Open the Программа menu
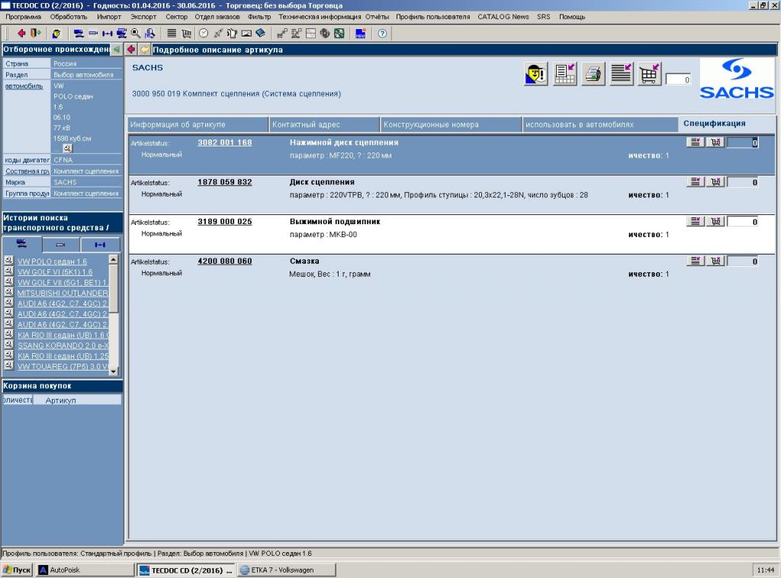The image size is (781, 578). 24,17
